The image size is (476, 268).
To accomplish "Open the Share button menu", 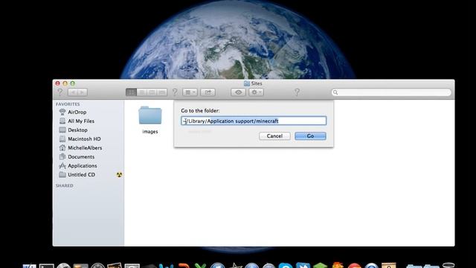I will click(208, 92).
